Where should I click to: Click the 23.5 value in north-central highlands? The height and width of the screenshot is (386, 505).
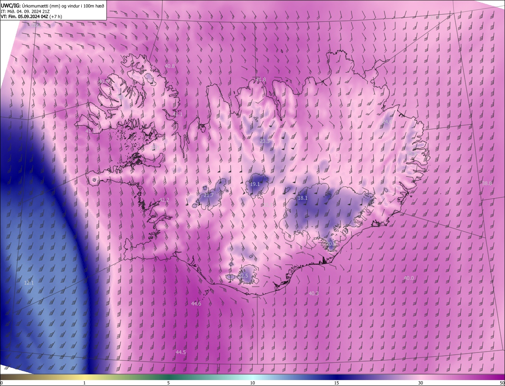(x=264, y=141)
